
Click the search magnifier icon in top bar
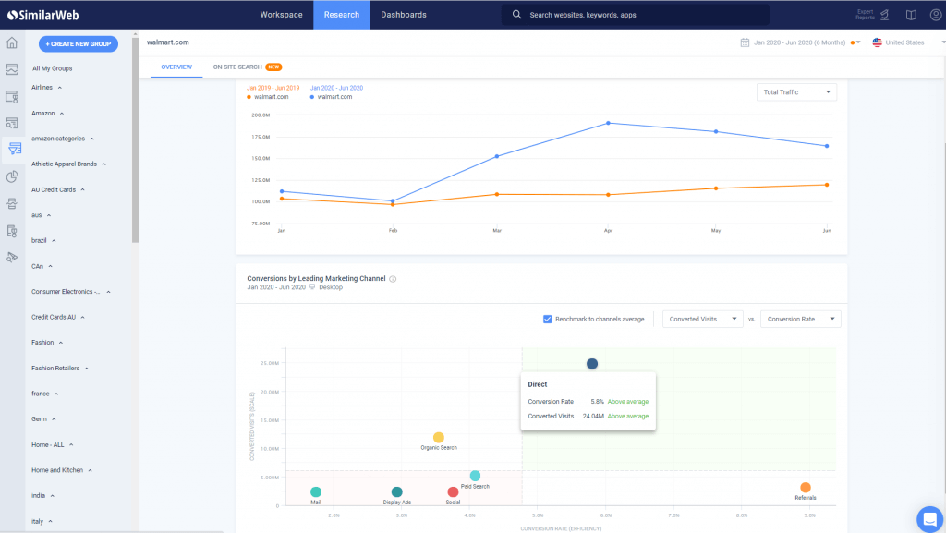[x=517, y=14]
